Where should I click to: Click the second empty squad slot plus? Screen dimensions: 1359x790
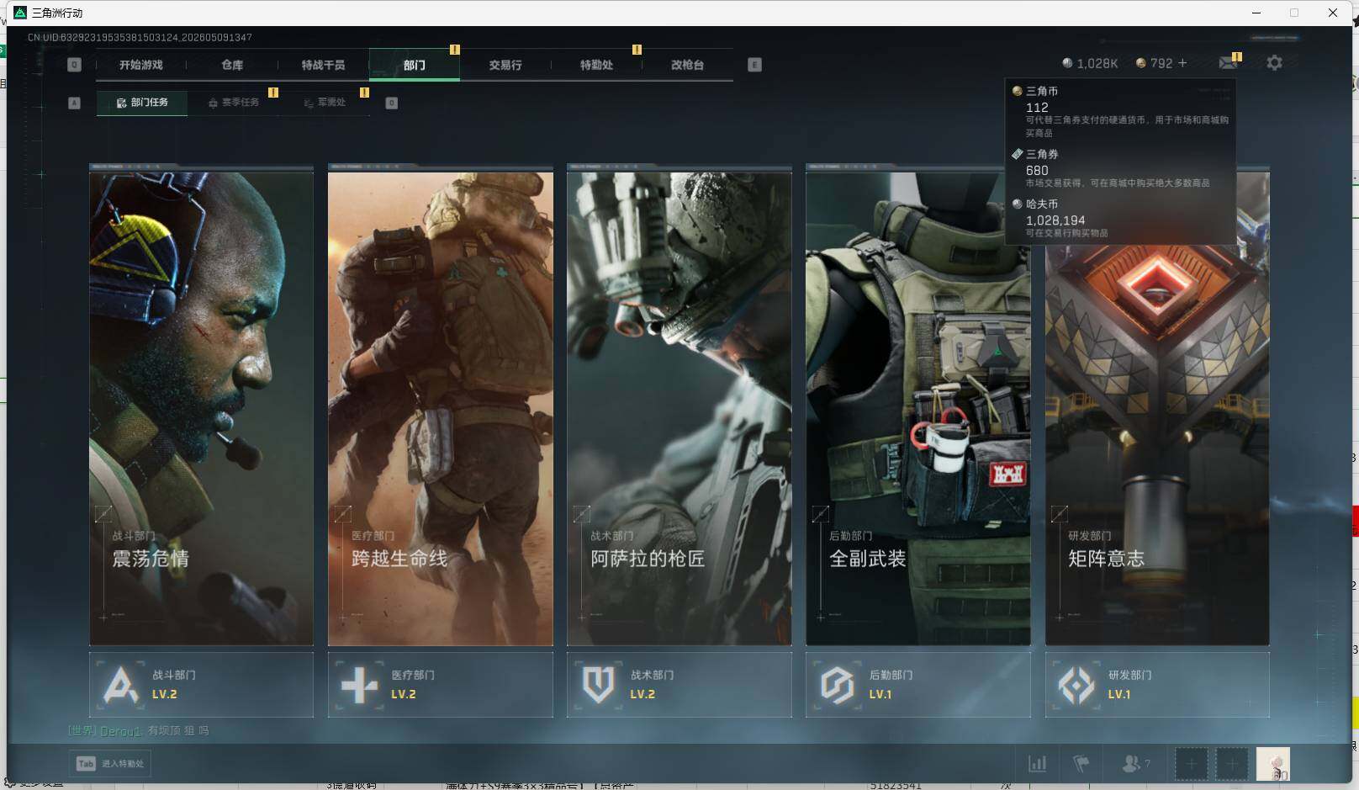click(x=1232, y=764)
